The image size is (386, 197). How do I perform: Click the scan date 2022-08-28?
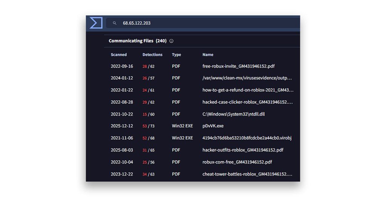point(122,102)
